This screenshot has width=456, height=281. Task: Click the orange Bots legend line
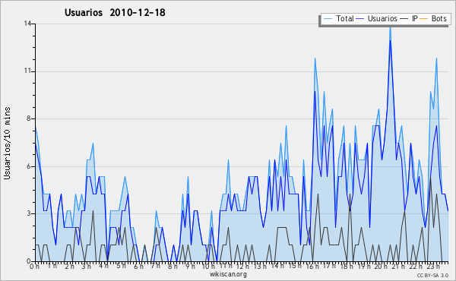pos(424,19)
